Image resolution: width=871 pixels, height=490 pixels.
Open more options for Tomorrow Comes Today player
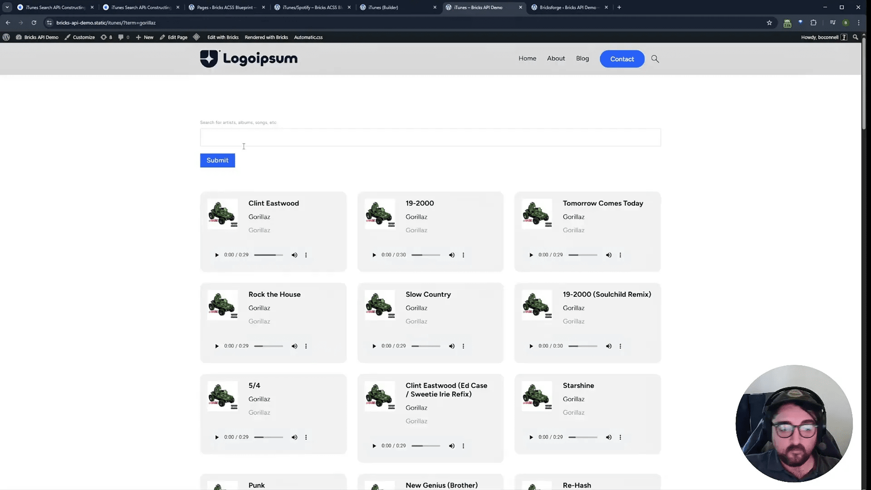pyautogui.click(x=621, y=255)
